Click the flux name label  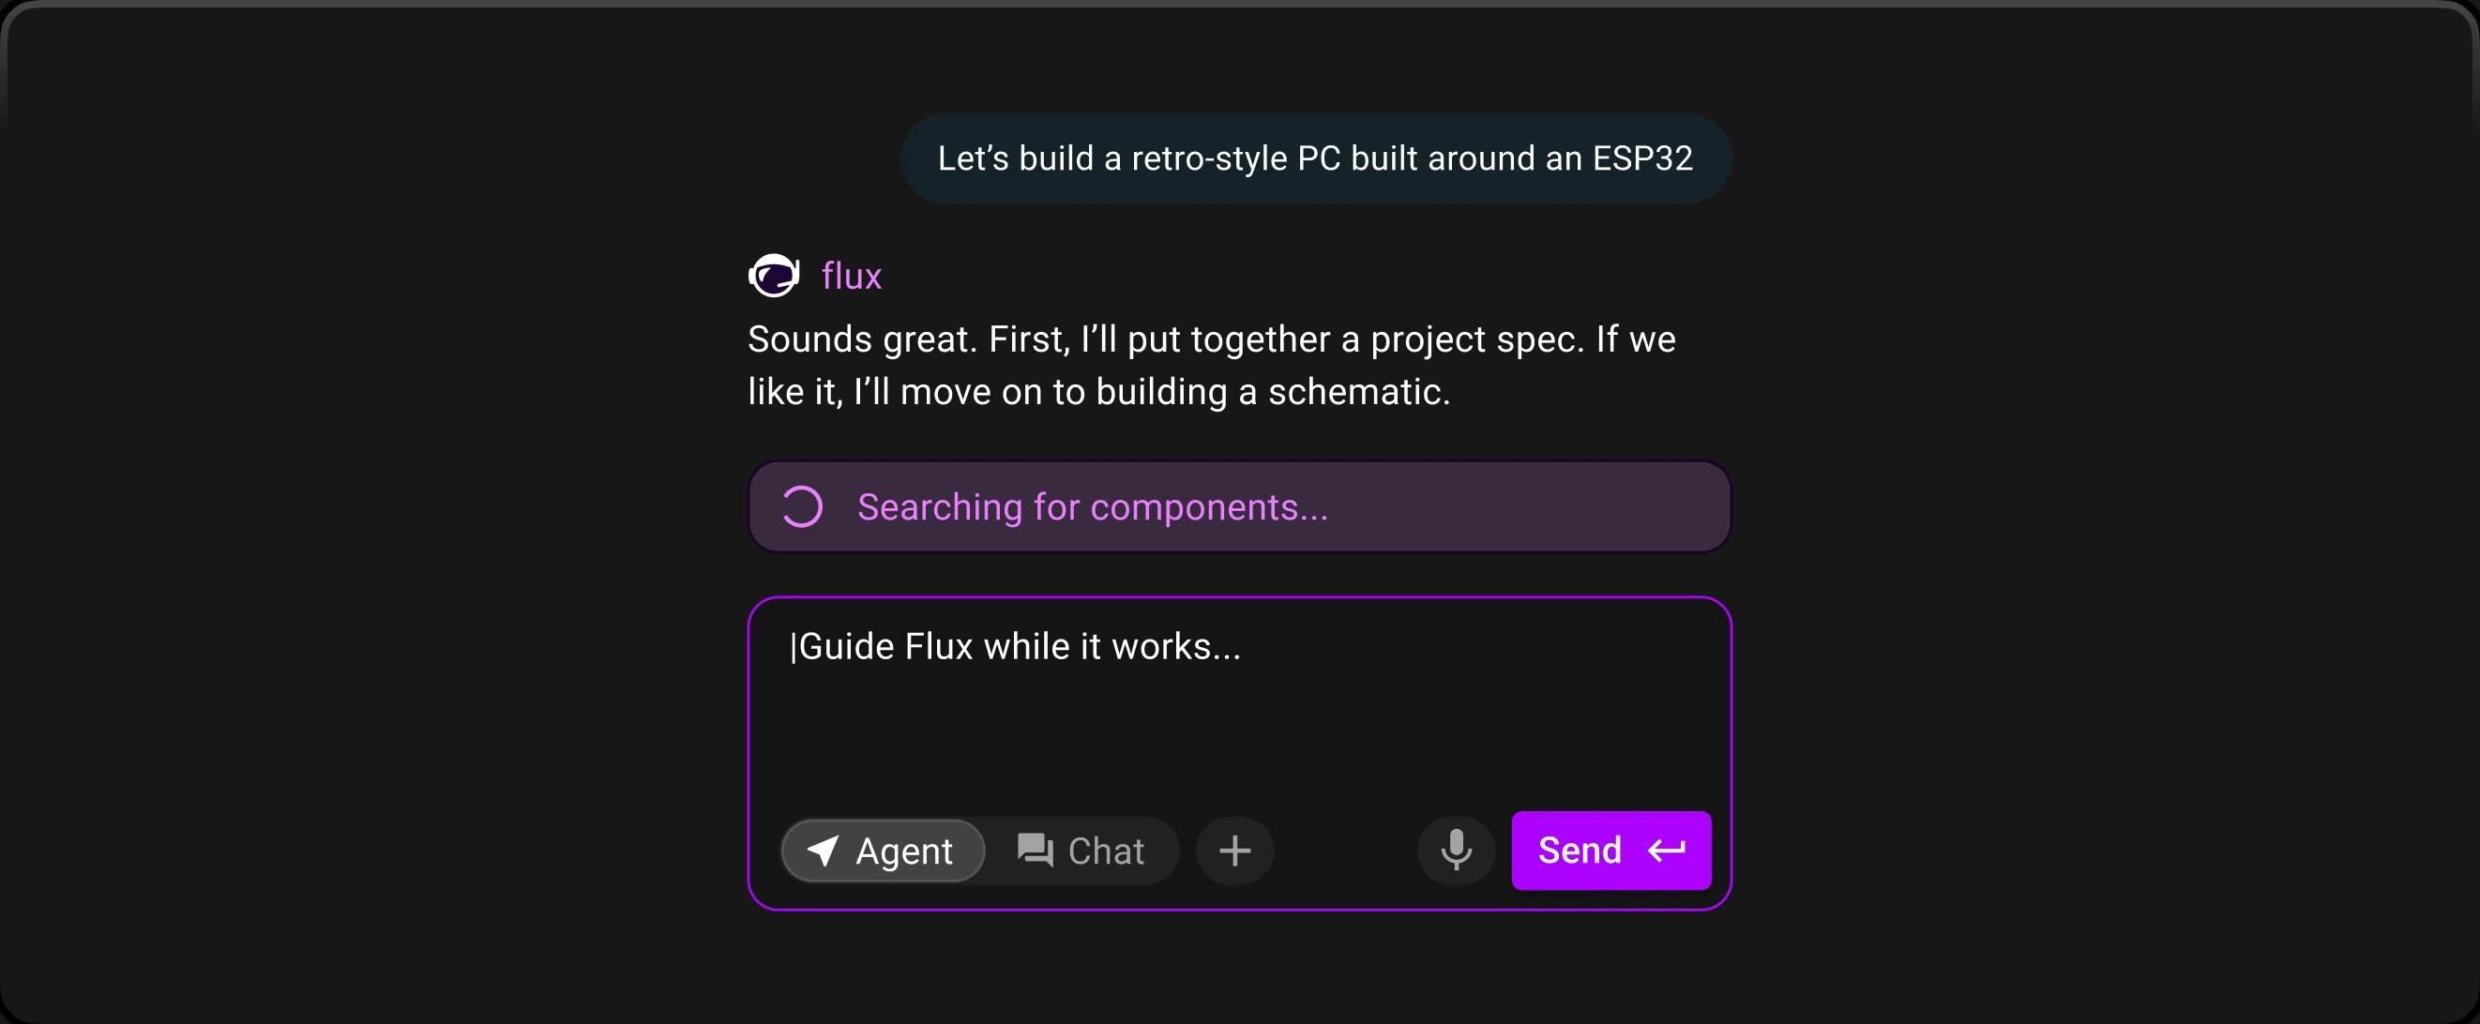click(x=851, y=277)
